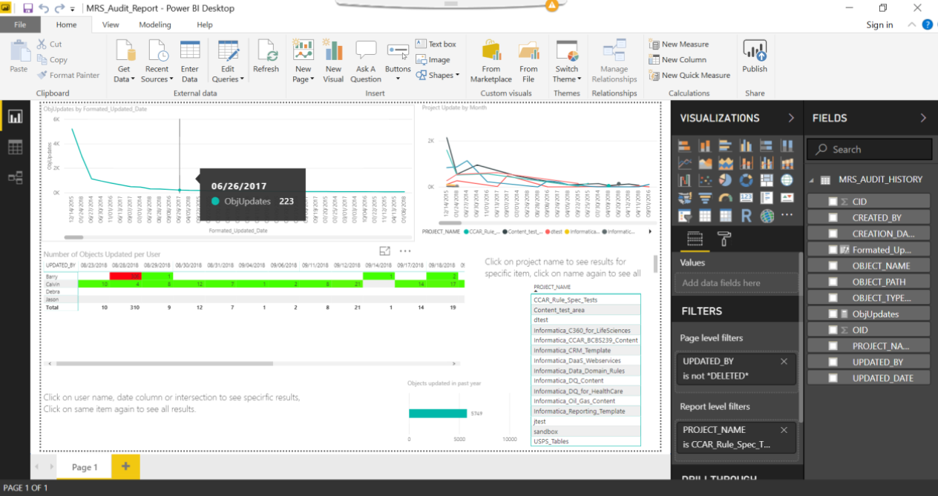Switch to Data view in left sidebar

point(15,148)
